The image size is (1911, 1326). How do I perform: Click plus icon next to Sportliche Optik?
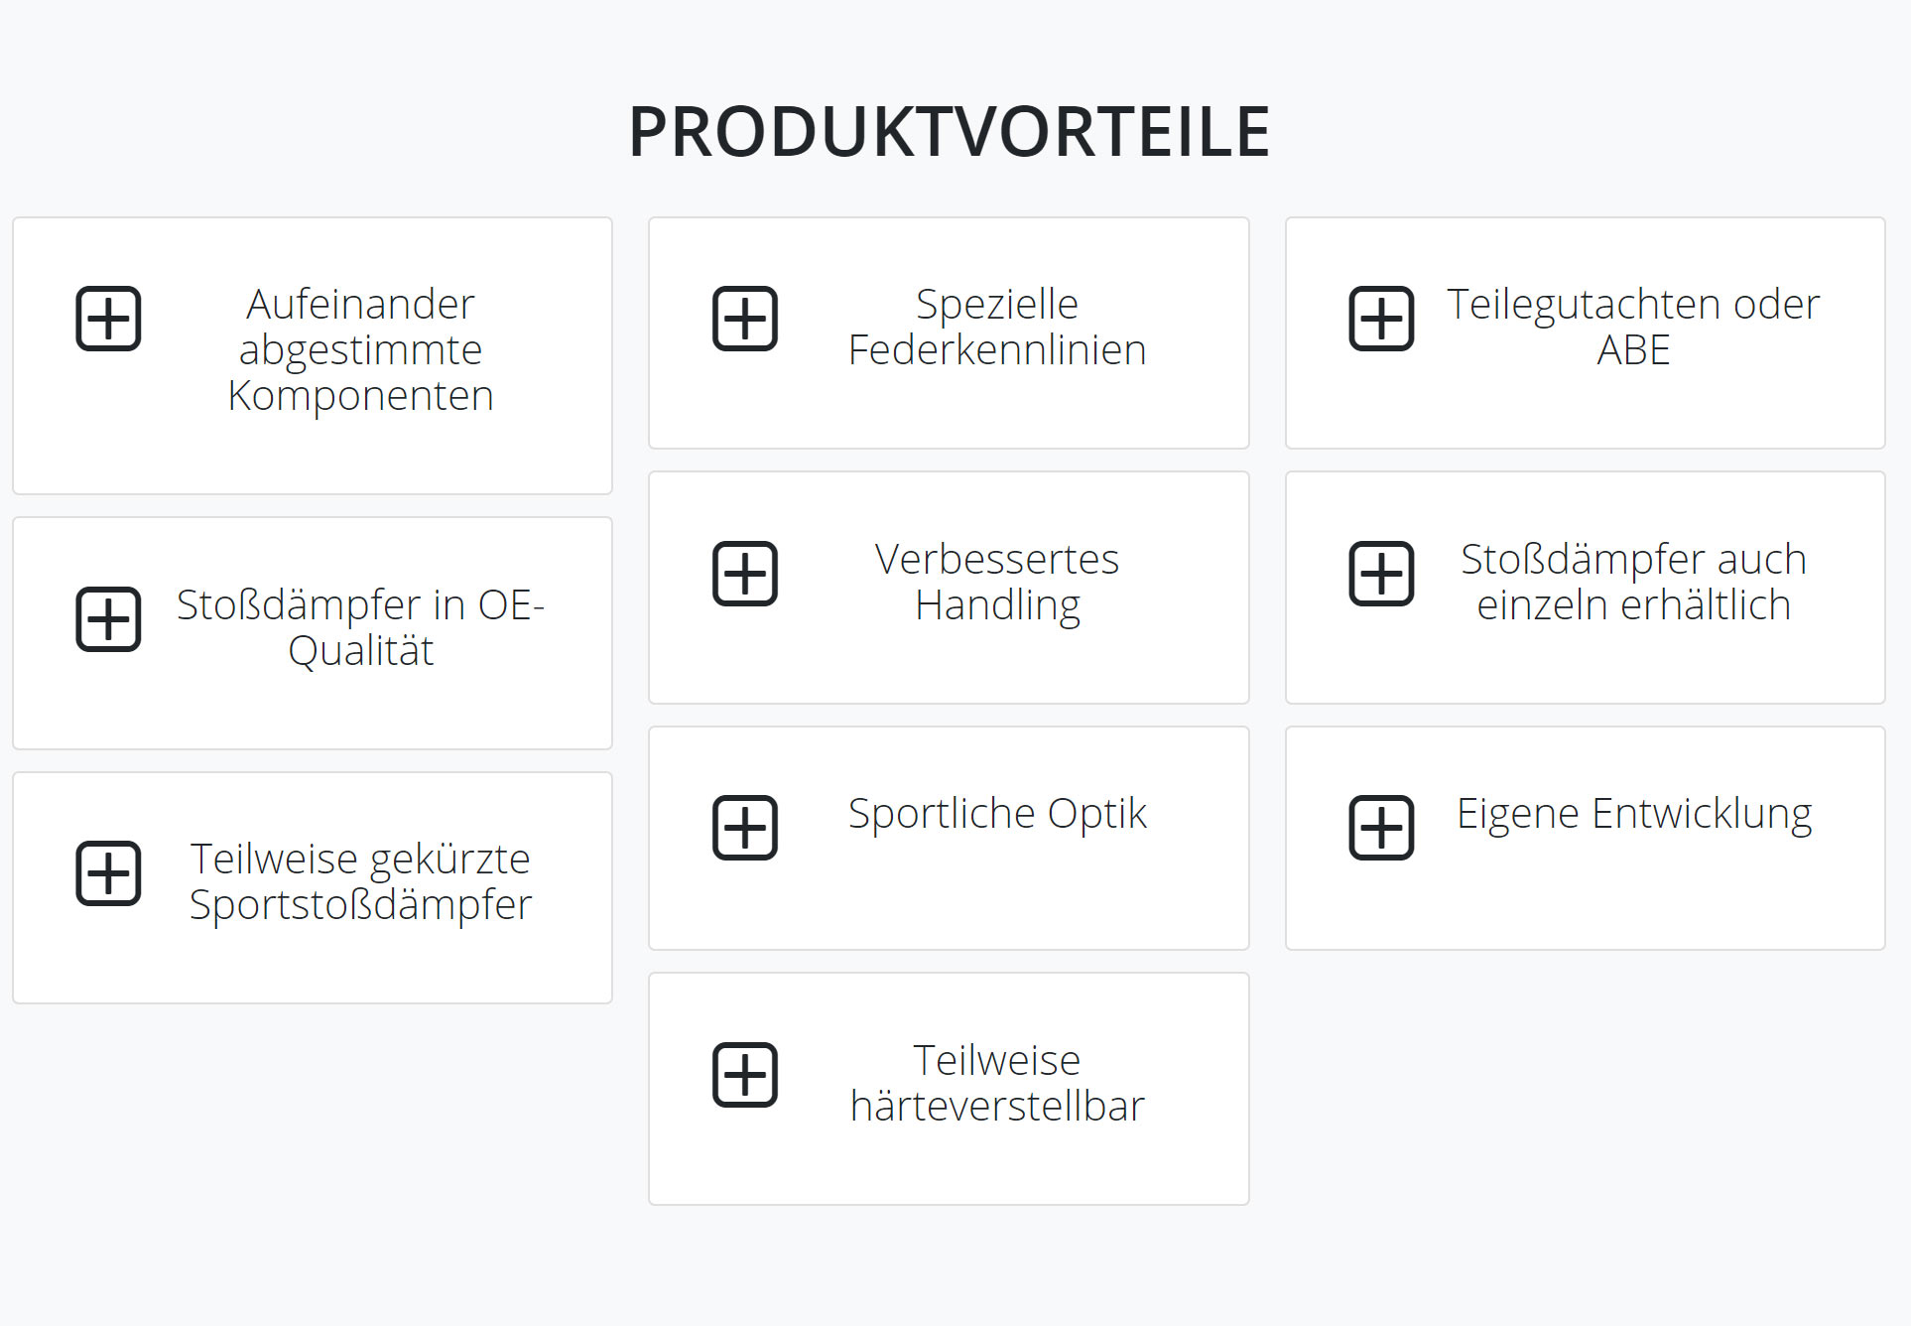click(x=745, y=828)
